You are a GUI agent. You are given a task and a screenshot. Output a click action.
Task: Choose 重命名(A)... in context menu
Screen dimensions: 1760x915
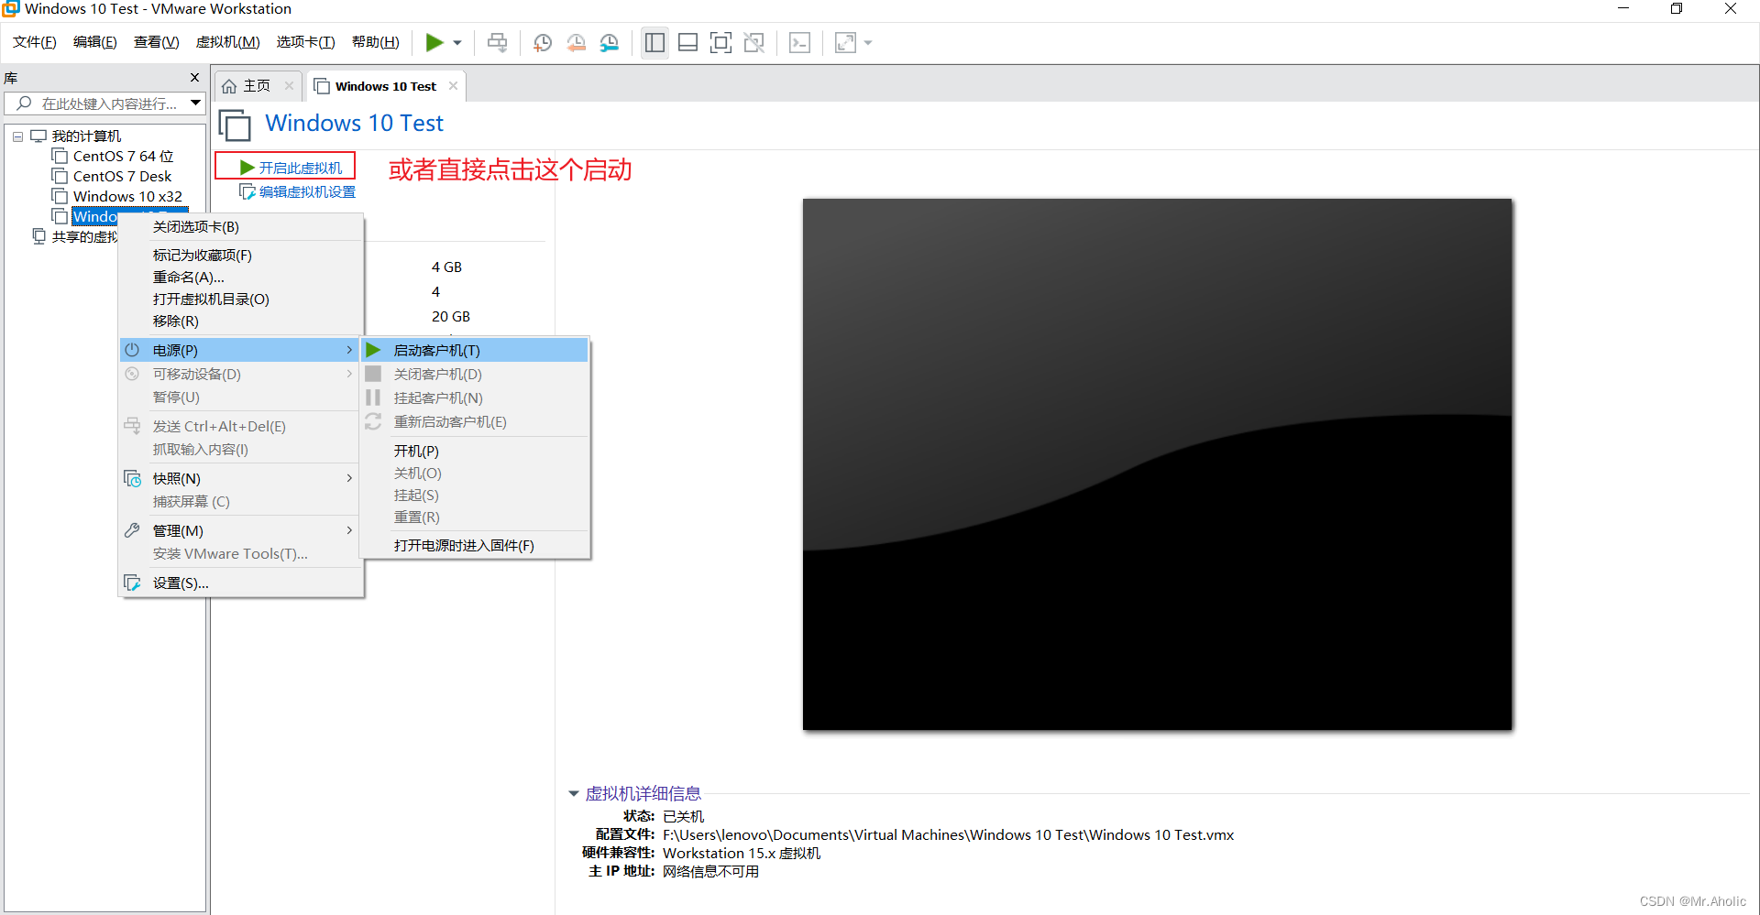pyautogui.click(x=241, y=278)
